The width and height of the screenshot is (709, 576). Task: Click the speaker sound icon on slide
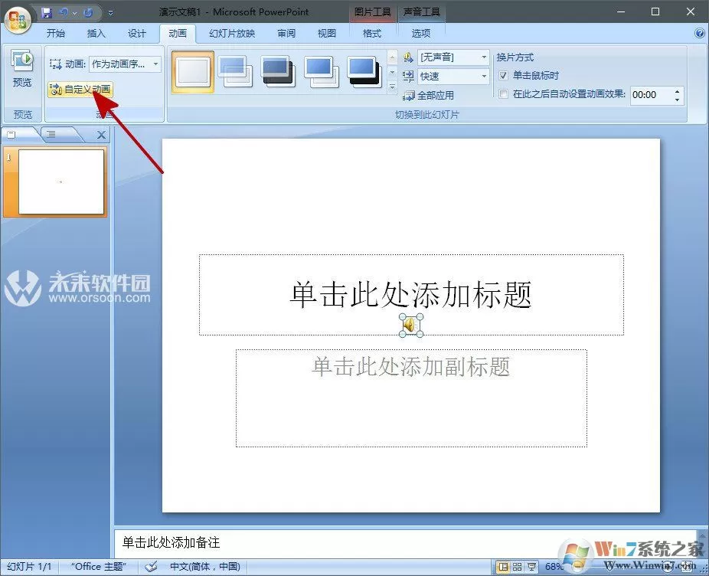pyautogui.click(x=411, y=325)
